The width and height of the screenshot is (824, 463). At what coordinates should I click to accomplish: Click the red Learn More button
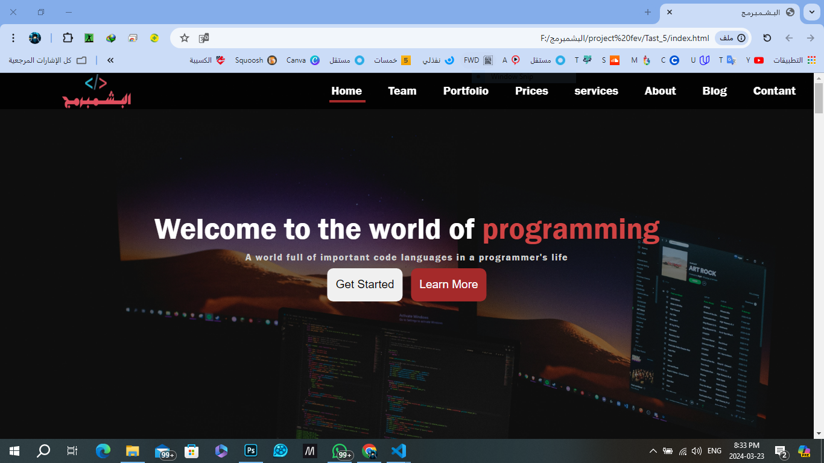[x=448, y=285]
